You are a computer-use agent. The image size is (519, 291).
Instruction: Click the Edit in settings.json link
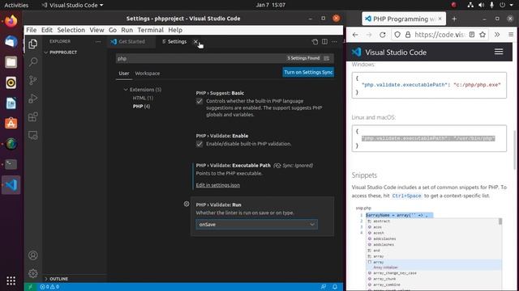(x=218, y=185)
